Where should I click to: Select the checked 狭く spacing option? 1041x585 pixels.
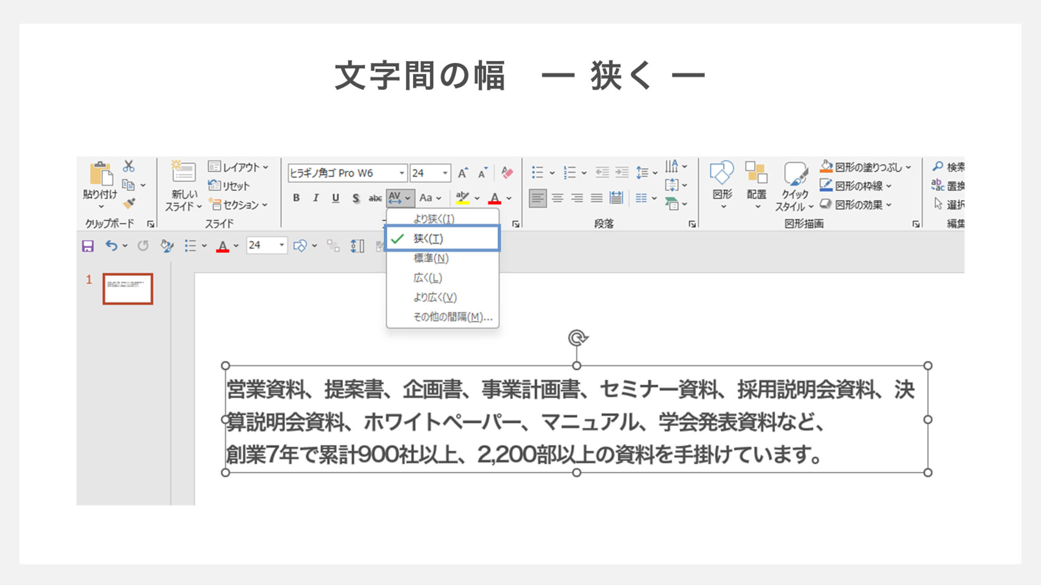click(442, 238)
